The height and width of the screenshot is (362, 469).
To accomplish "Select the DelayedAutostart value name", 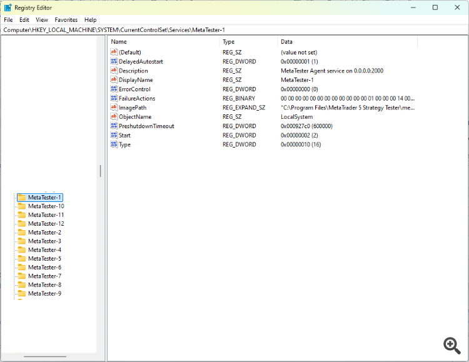I will click(141, 62).
